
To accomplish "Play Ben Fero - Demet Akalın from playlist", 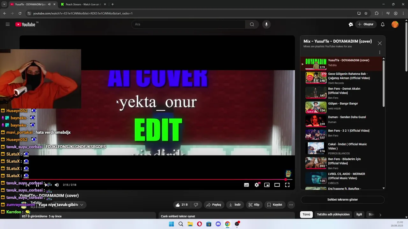I will click(x=341, y=93).
